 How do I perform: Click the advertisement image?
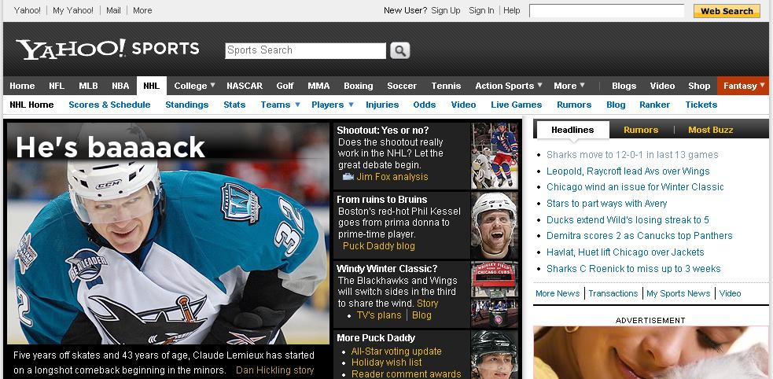click(651, 352)
